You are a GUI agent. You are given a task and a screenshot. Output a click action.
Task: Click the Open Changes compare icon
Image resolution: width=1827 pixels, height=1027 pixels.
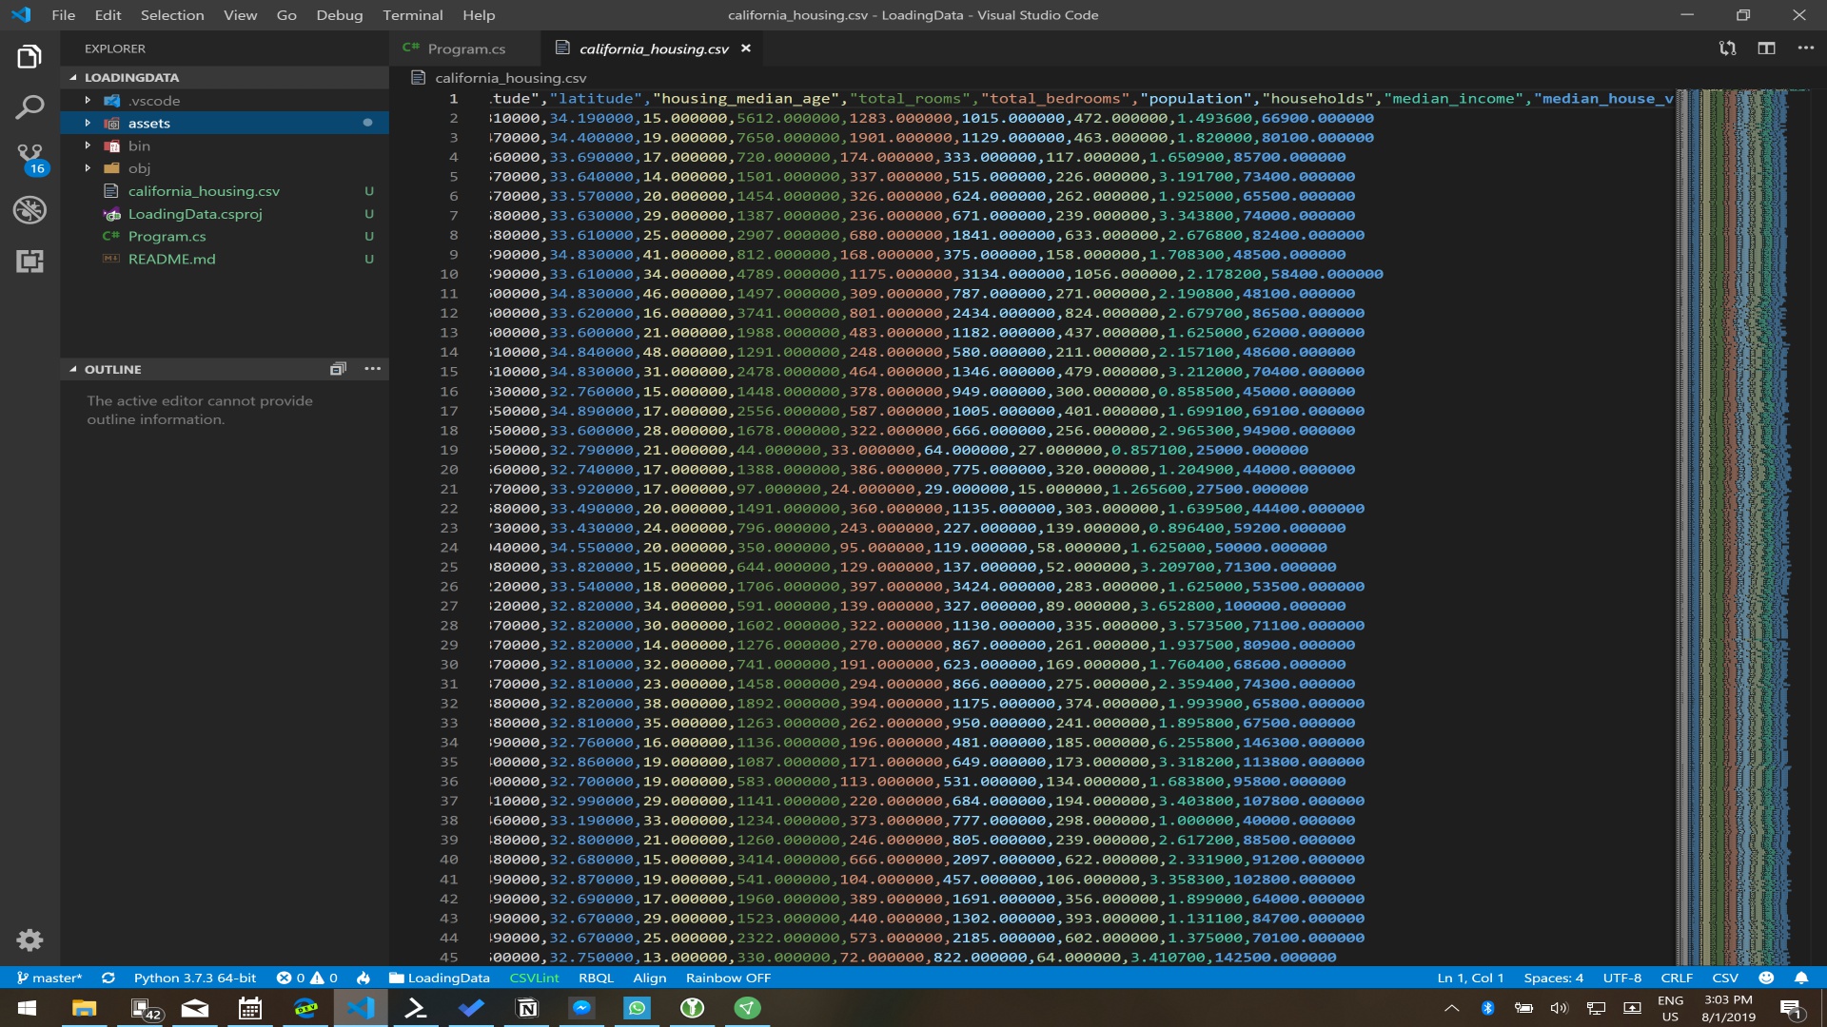click(1727, 48)
